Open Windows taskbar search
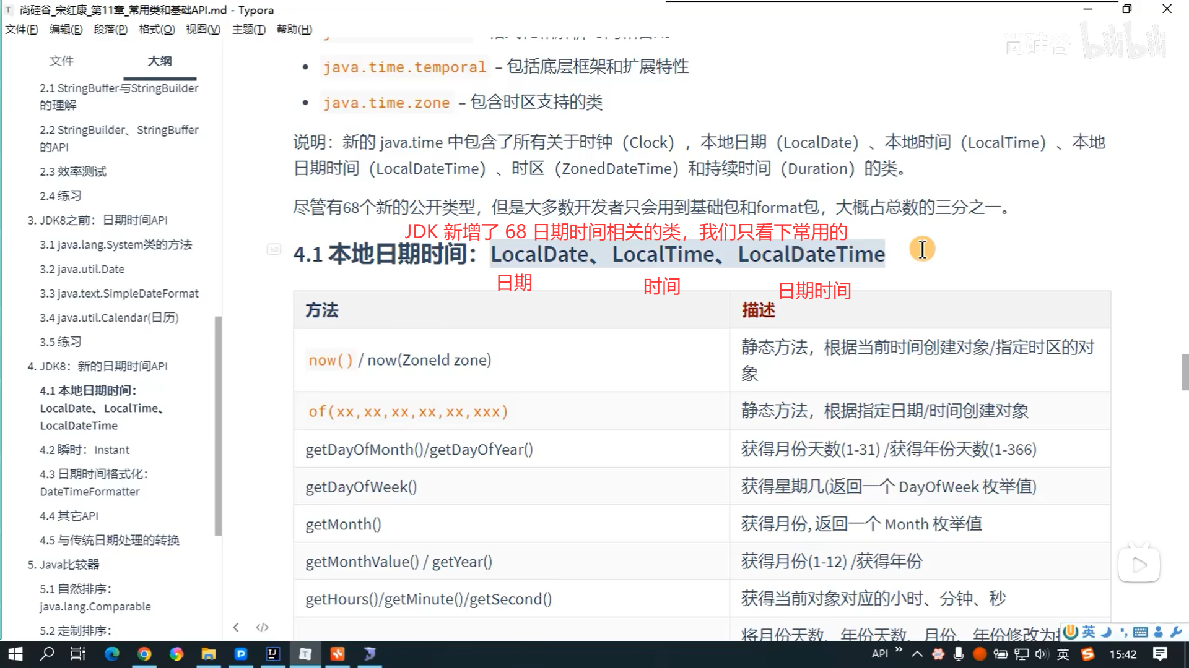The width and height of the screenshot is (1189, 668). click(46, 654)
